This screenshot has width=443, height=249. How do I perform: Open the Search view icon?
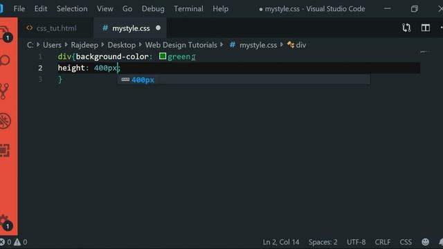(4, 60)
